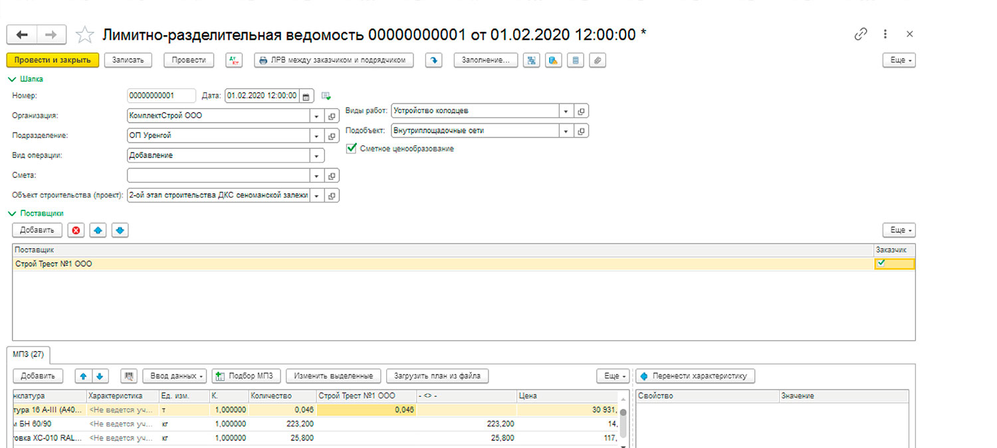Image resolution: width=997 pixels, height=448 pixels.
Task: Uncheck Сметное ценообразование checkbox
Action: pos(352,149)
